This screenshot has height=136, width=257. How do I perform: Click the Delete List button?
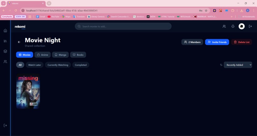[241, 42]
